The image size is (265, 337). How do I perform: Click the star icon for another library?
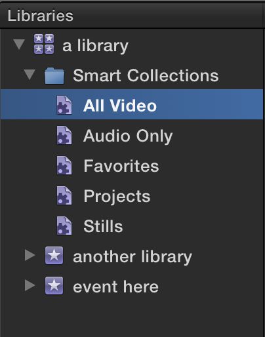tap(54, 256)
